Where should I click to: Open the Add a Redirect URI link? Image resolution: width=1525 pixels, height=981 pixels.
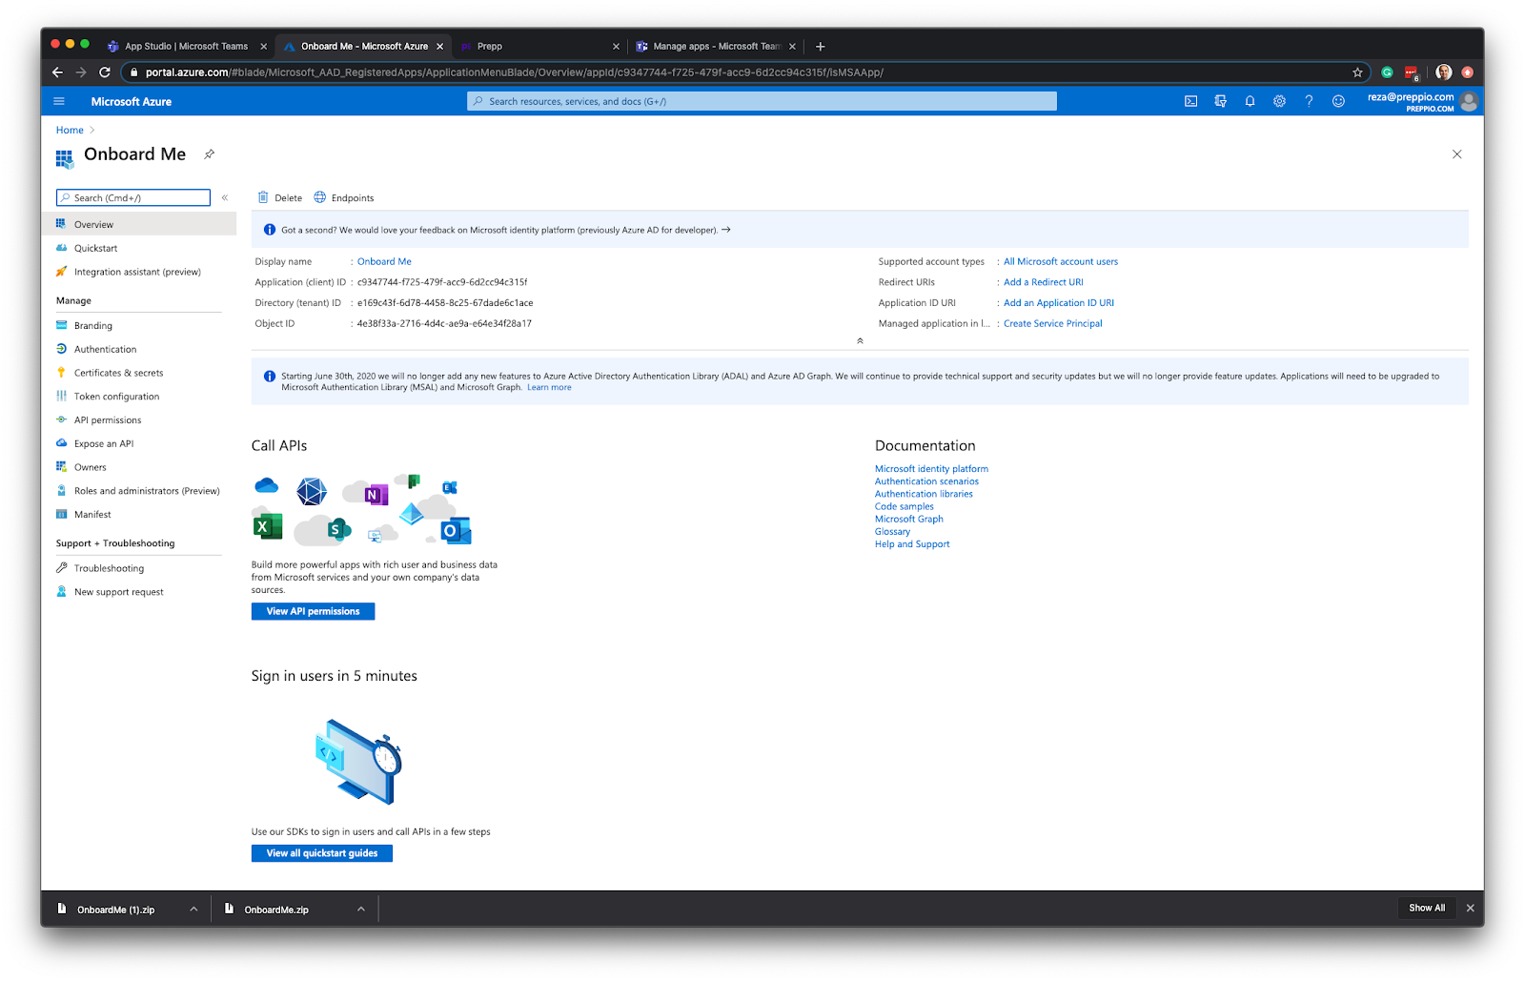[1043, 281]
